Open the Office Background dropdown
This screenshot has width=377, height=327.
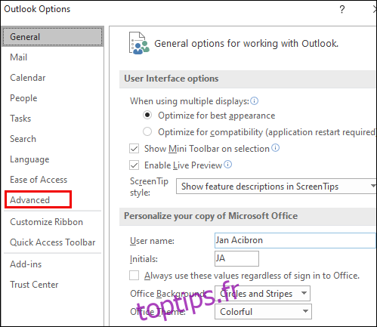[x=262, y=294]
